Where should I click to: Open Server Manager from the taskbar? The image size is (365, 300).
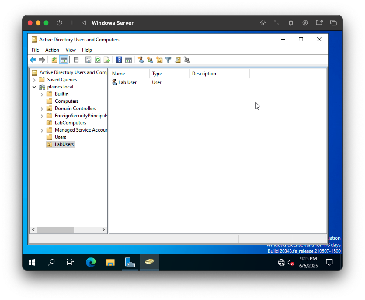pyautogui.click(x=130, y=262)
